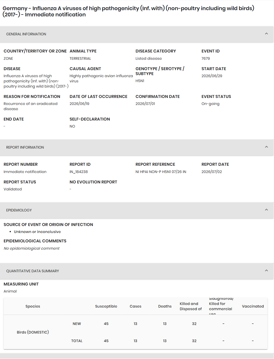Click the event ID value 7679
The width and height of the screenshot is (274, 359).
point(206,58)
